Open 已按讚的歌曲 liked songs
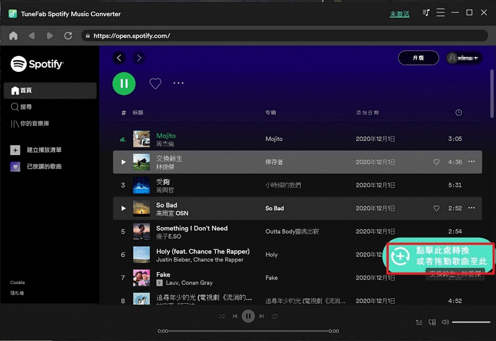 pos(36,166)
